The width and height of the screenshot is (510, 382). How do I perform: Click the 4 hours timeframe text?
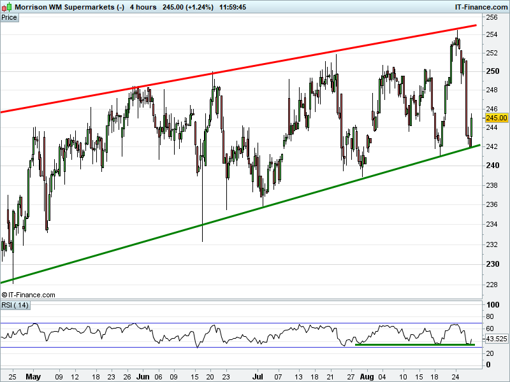pos(143,7)
